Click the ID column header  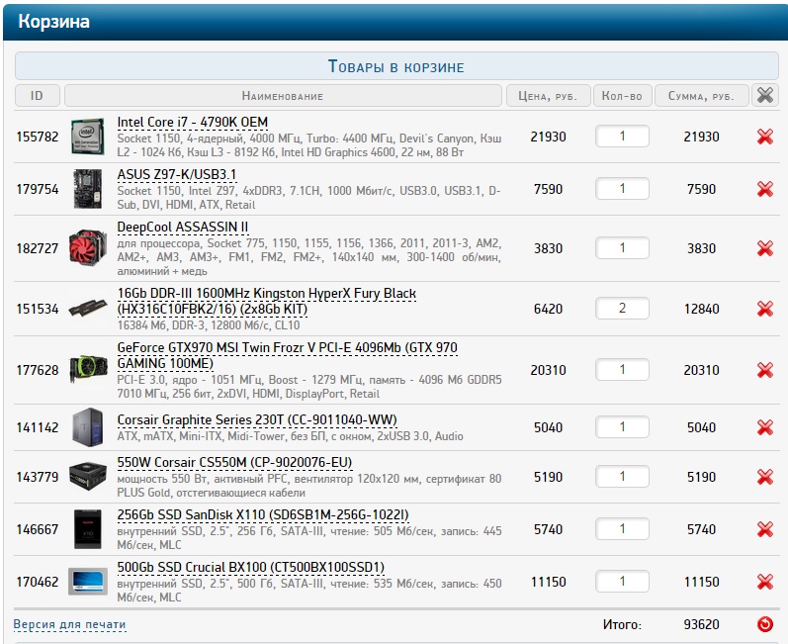pos(38,96)
